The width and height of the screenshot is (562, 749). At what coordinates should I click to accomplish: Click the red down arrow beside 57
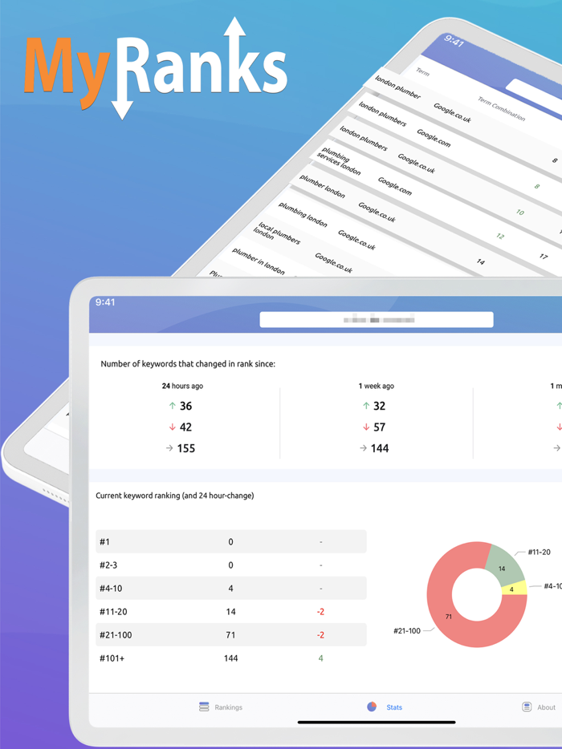(x=366, y=427)
